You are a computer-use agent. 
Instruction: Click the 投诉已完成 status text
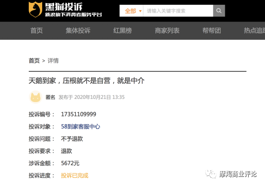[75, 175]
